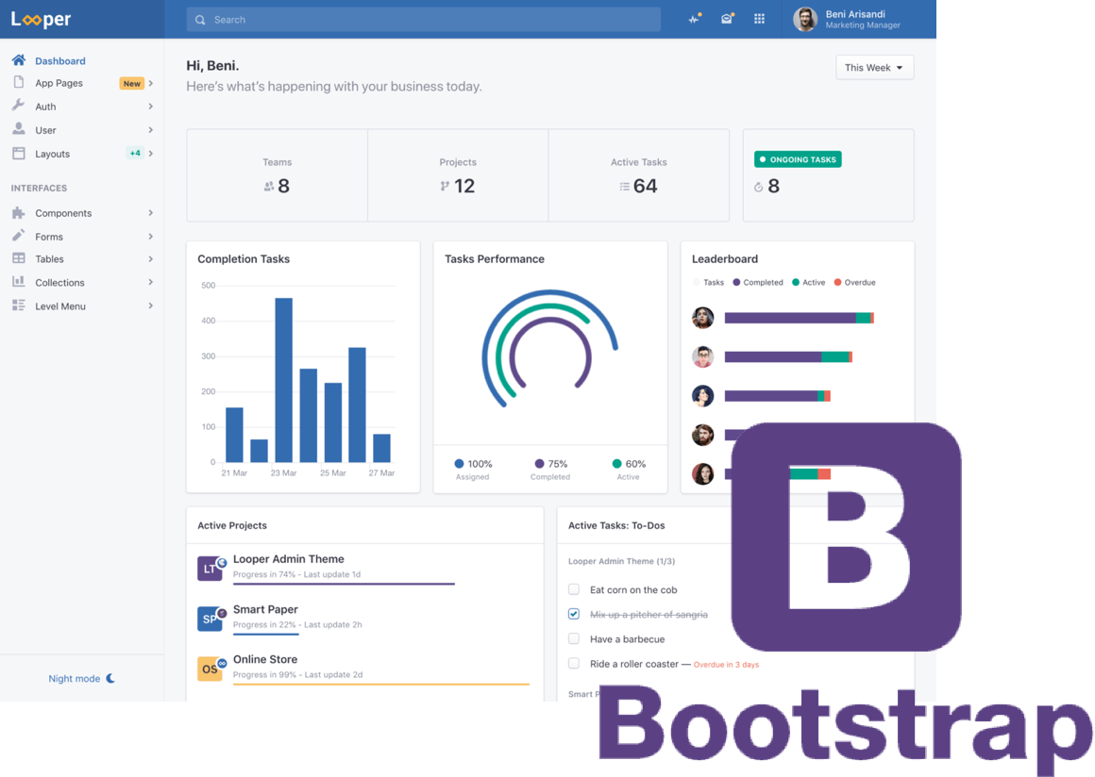Open the This Week dropdown
Image resolution: width=1095 pixels, height=777 pixels.
[x=874, y=68]
